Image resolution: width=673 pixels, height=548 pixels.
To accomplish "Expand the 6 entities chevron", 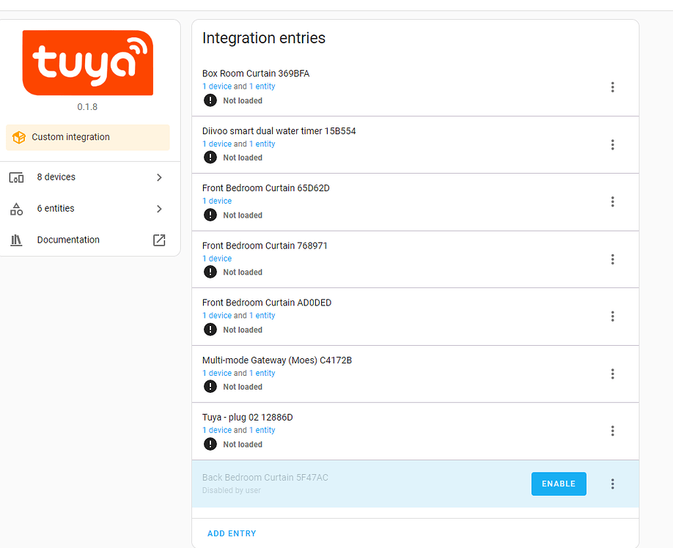I will 159,209.
